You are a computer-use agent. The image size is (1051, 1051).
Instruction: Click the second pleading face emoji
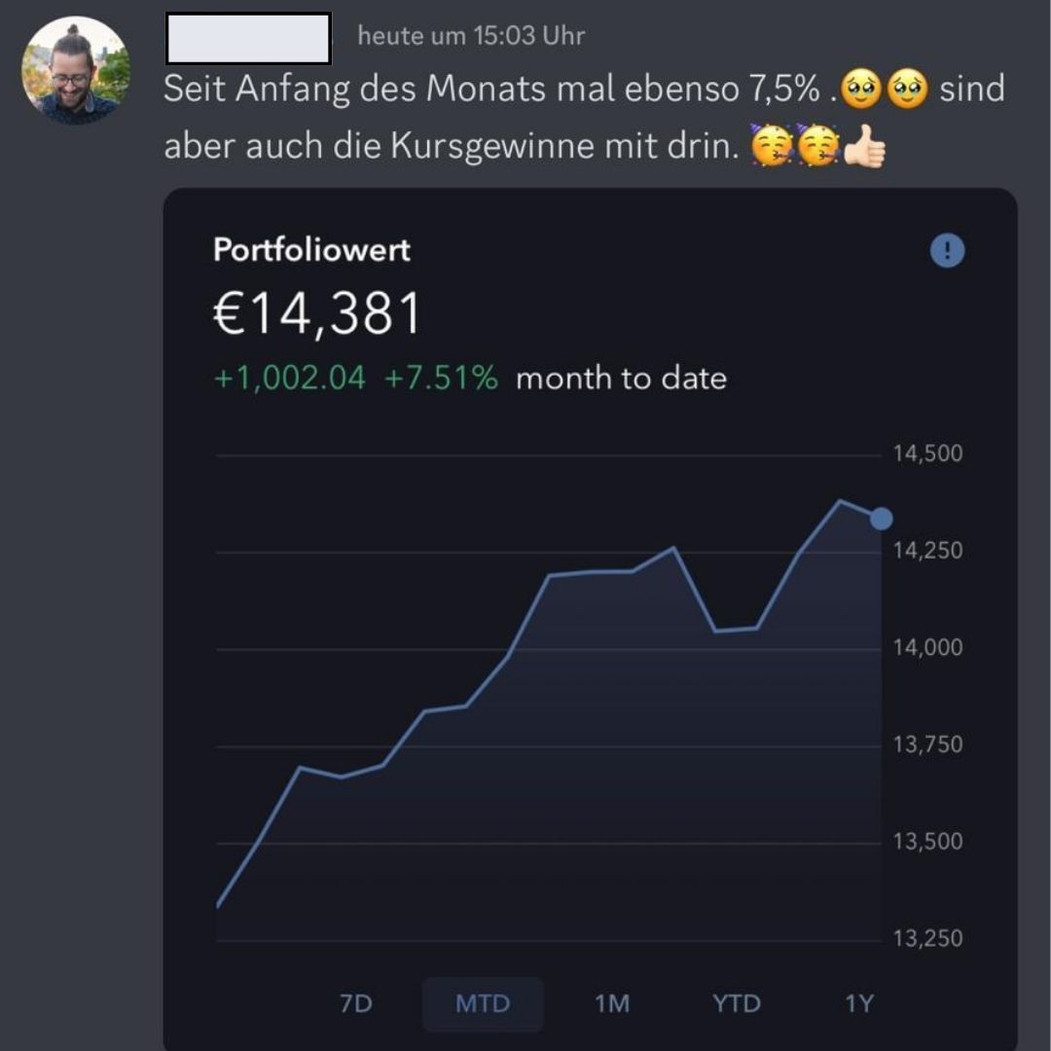tap(907, 91)
